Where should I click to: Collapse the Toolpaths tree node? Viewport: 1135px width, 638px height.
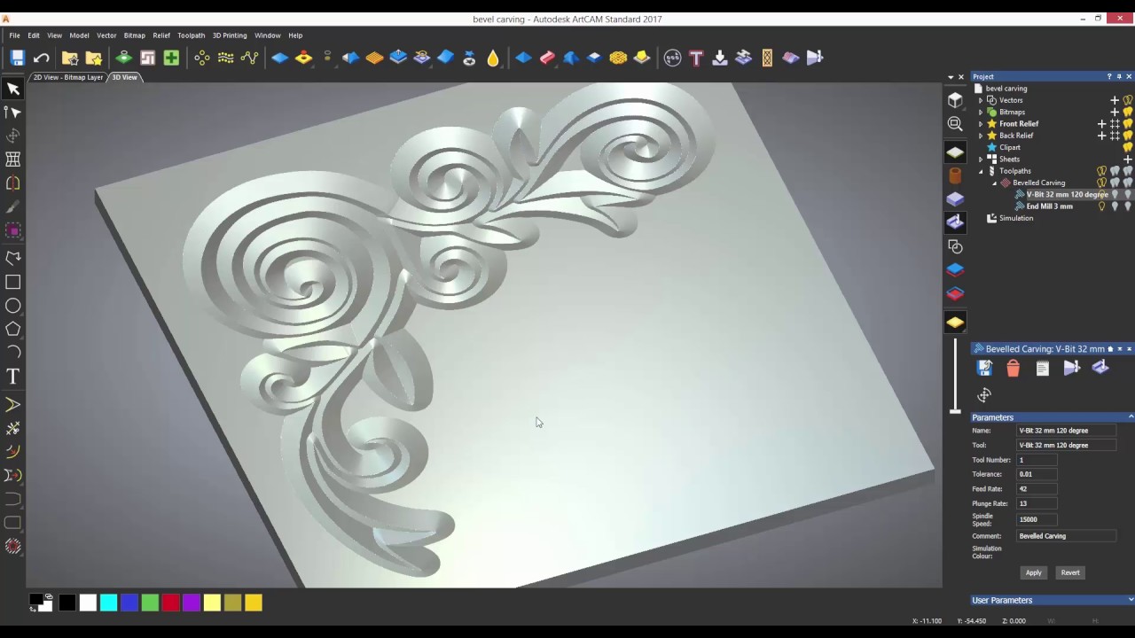coord(981,171)
